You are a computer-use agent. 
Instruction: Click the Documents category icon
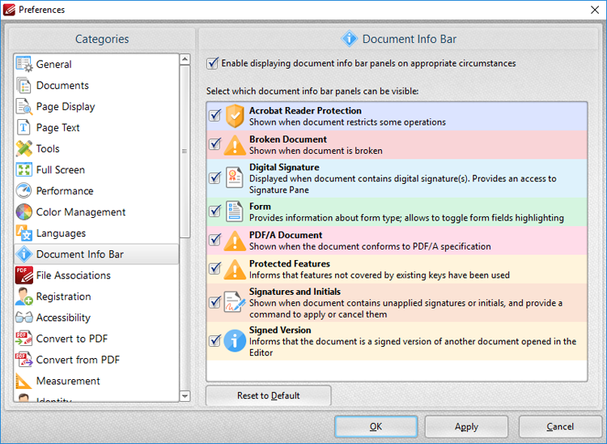click(24, 85)
